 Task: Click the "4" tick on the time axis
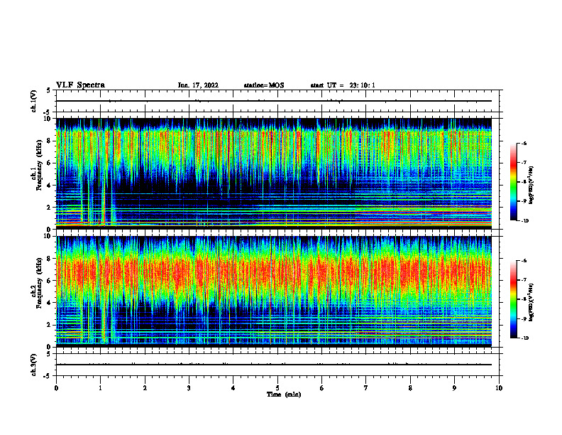click(x=233, y=388)
